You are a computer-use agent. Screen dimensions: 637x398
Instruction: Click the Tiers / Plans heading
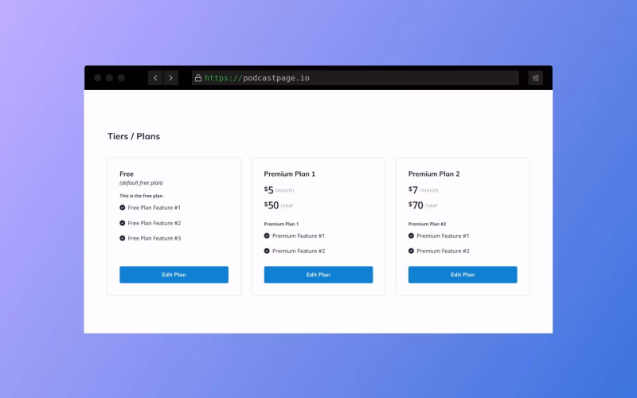click(x=134, y=136)
